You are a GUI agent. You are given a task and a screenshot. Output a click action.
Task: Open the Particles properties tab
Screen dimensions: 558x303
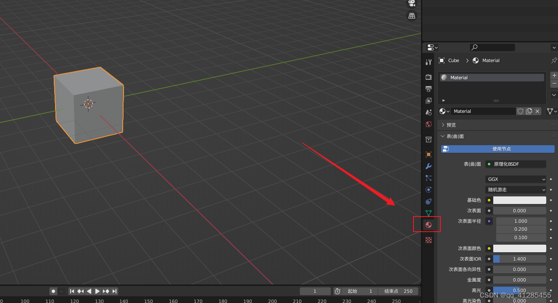click(429, 178)
